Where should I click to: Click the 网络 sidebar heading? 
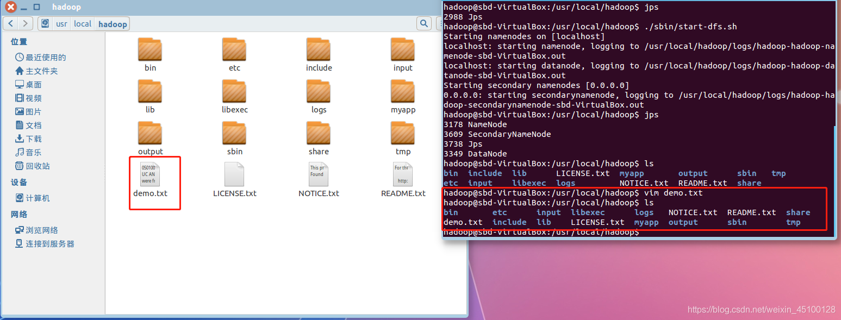tap(19, 215)
